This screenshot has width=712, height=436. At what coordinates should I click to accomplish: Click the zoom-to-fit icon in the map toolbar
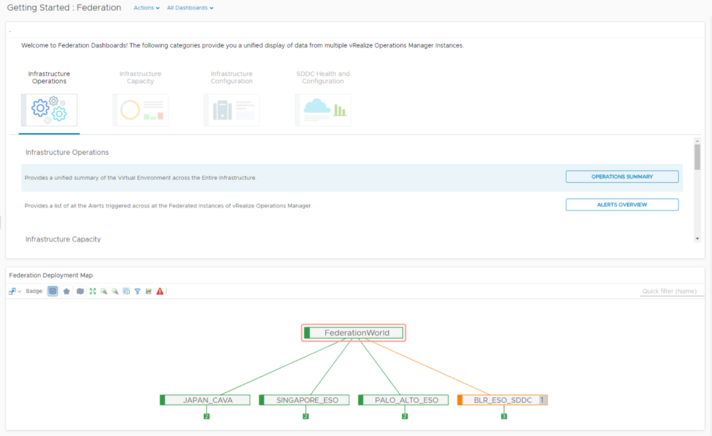point(93,291)
